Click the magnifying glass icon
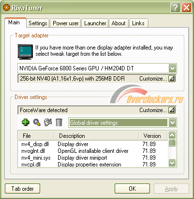 (x=37, y=122)
